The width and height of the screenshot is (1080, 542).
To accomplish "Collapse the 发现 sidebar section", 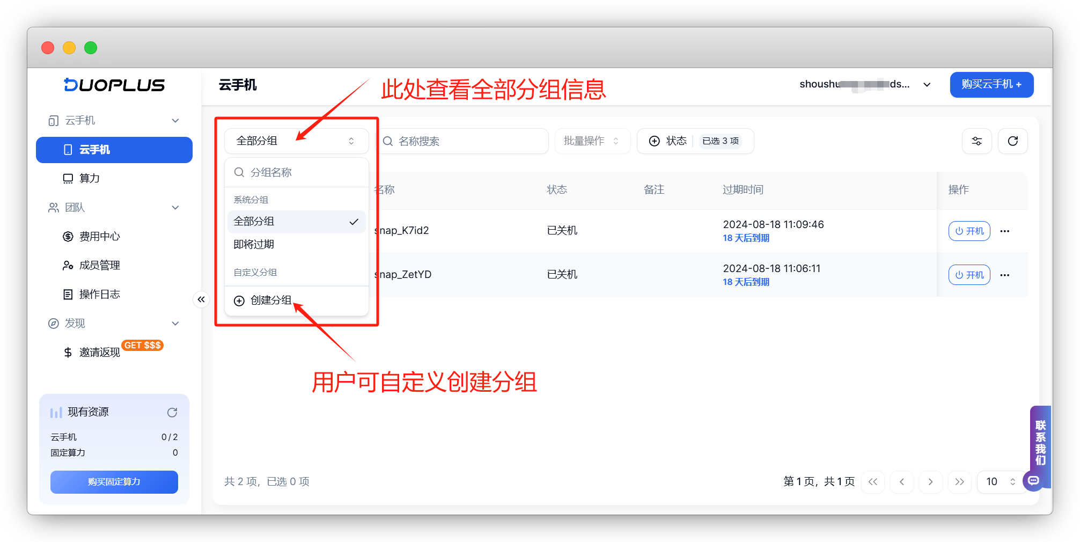I will pos(175,324).
